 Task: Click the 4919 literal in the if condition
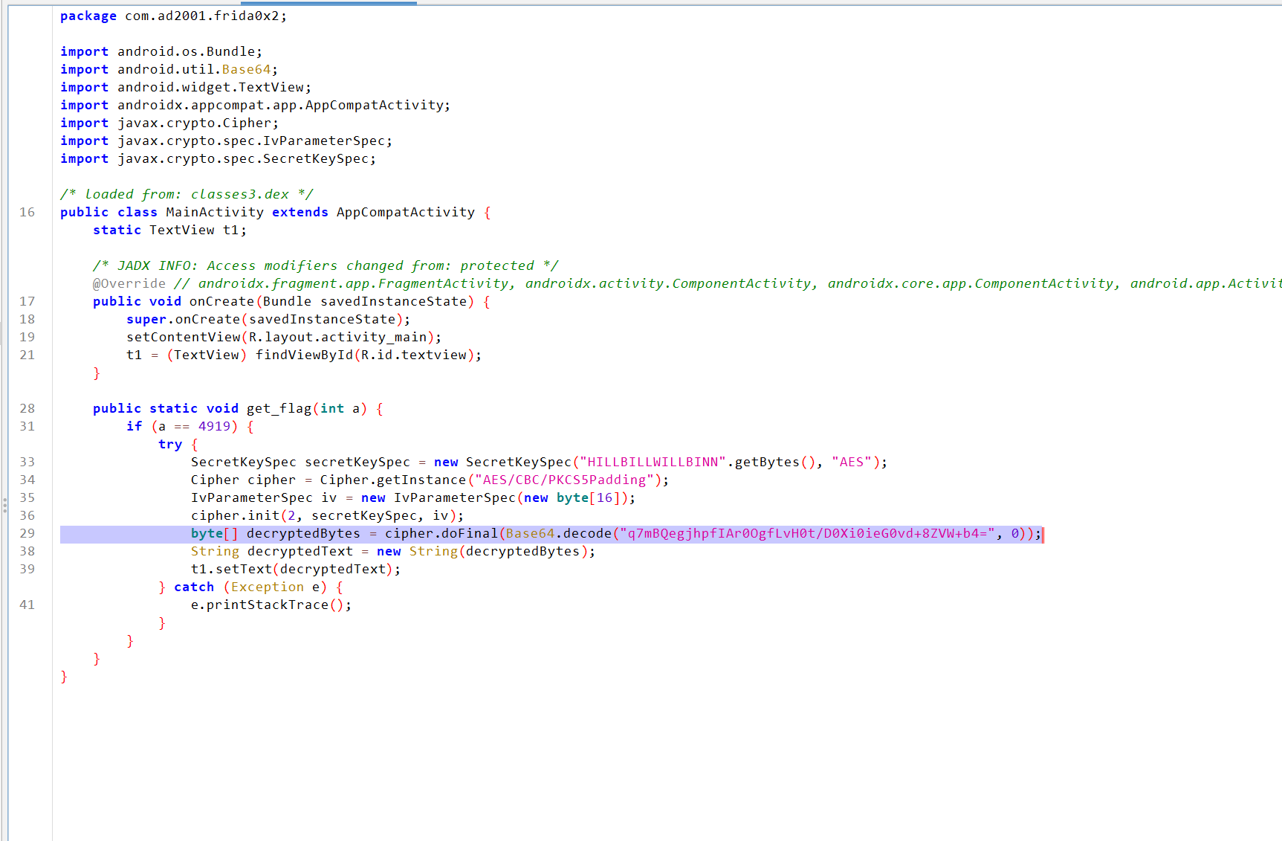click(214, 426)
